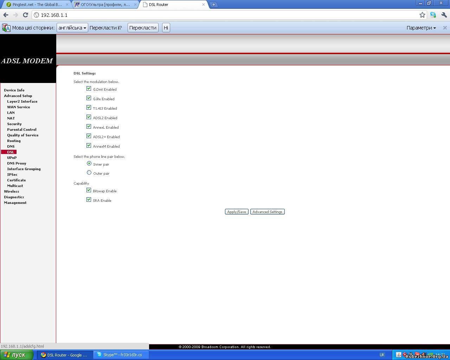Open the UPnP menu item
450x360 pixels.
tap(12, 157)
